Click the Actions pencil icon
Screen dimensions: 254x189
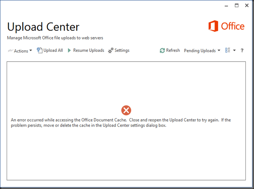(10, 51)
